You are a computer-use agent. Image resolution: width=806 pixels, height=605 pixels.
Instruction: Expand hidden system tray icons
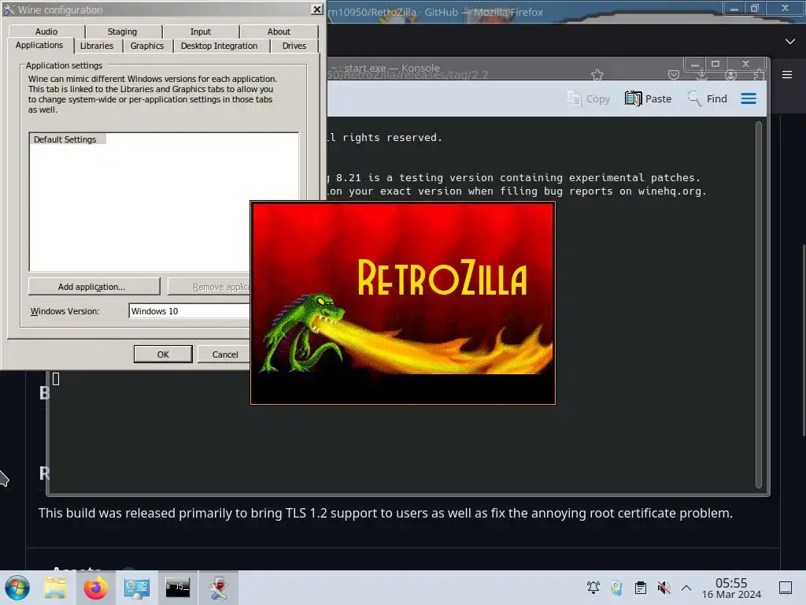[686, 588]
